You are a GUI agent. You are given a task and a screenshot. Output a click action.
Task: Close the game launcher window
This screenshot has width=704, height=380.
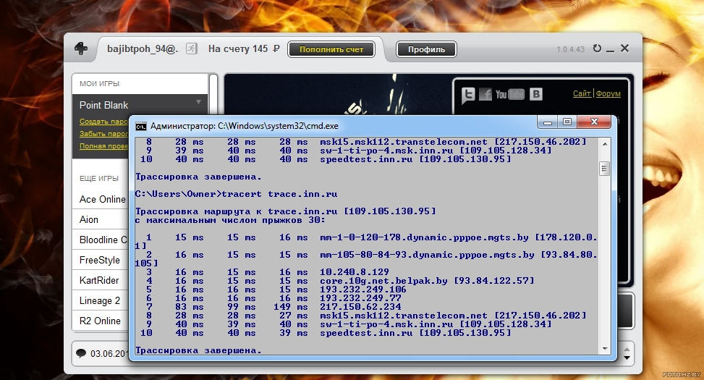[x=624, y=48]
